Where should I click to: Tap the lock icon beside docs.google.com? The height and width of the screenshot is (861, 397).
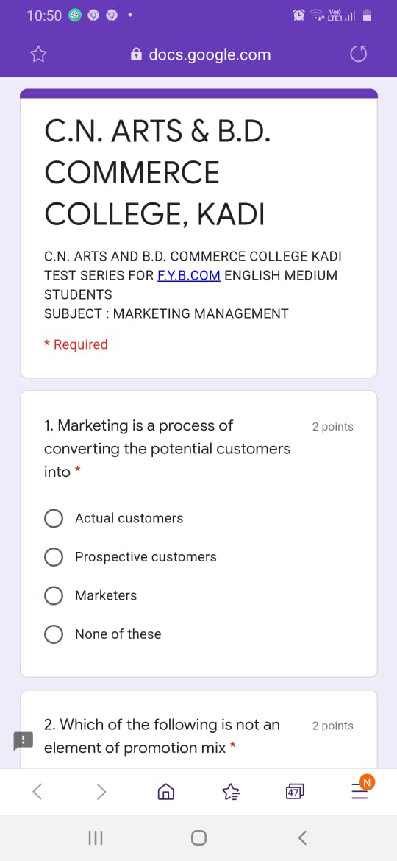(x=137, y=54)
